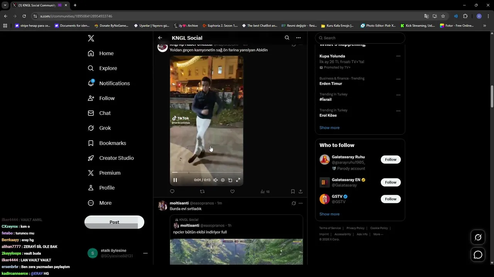
Task: Open more options for Erol Köse trend
Action: click(398, 111)
